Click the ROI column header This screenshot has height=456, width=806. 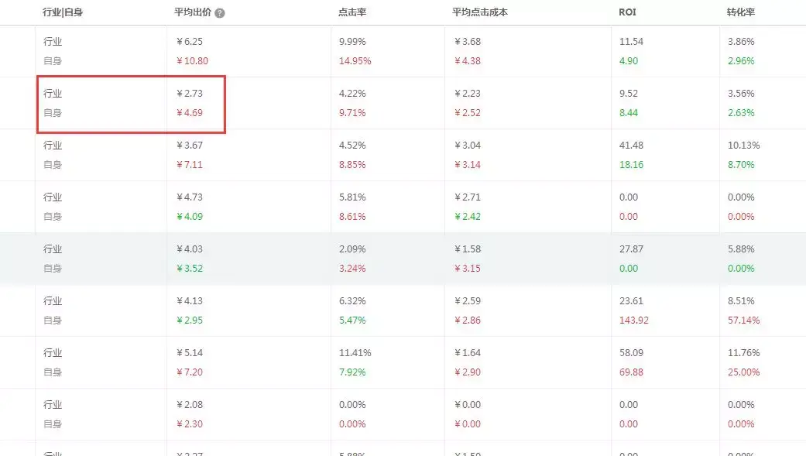point(627,12)
